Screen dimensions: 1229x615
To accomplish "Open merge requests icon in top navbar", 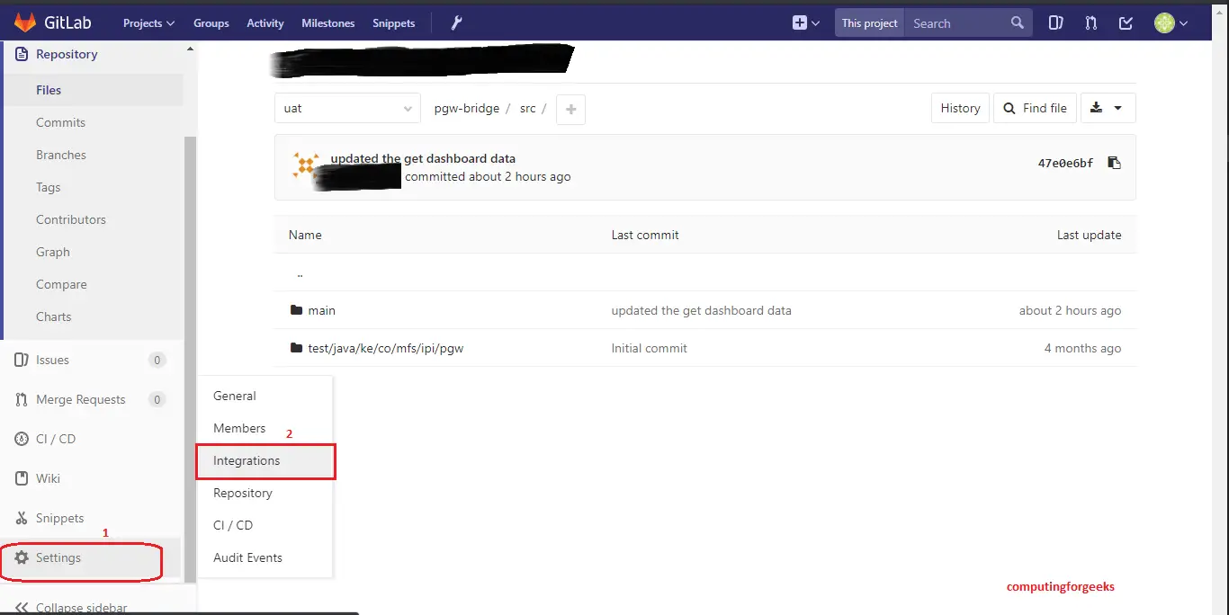I will coord(1090,22).
